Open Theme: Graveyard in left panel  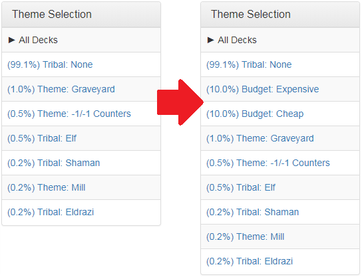point(61,90)
